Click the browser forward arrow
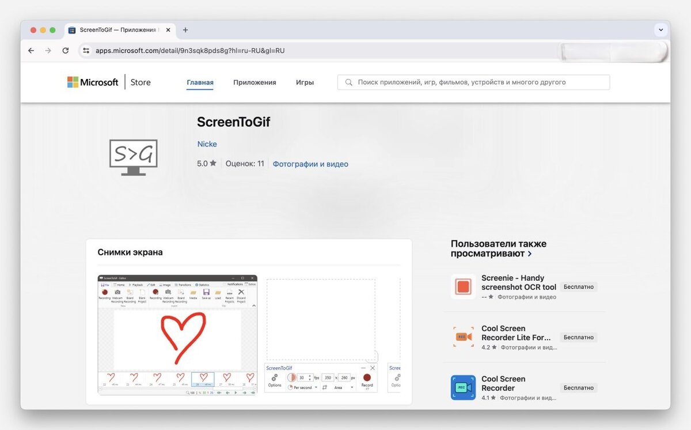The width and height of the screenshot is (691, 430). point(48,51)
